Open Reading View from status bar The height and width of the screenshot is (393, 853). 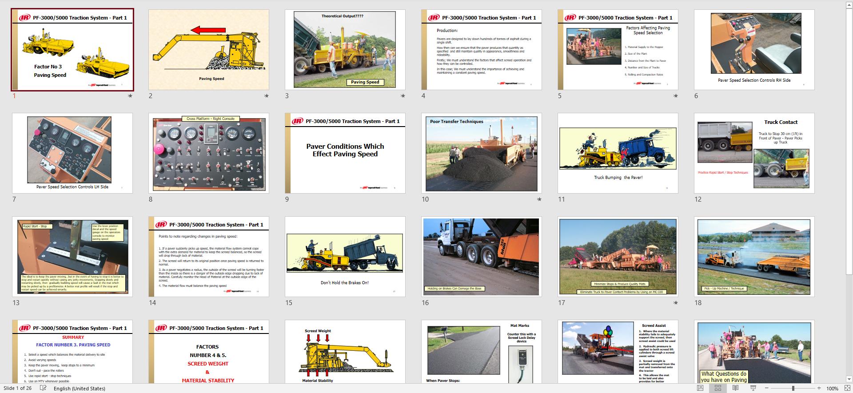(x=735, y=388)
